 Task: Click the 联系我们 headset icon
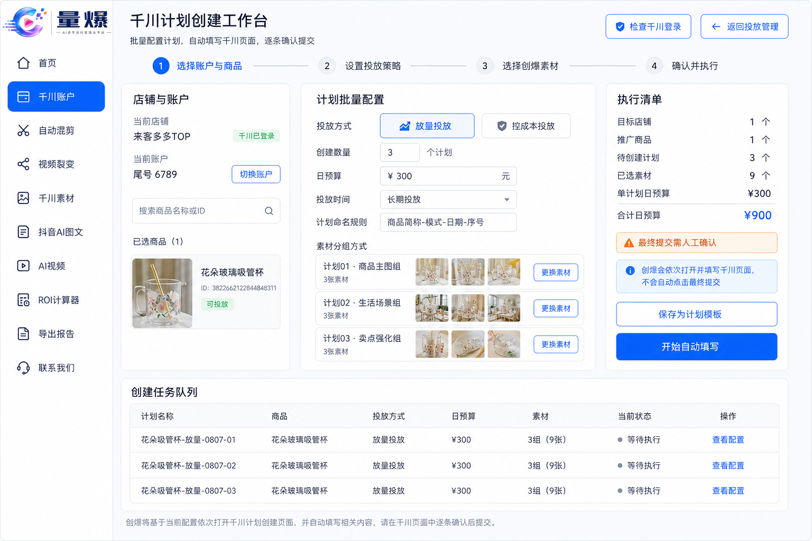[23, 368]
